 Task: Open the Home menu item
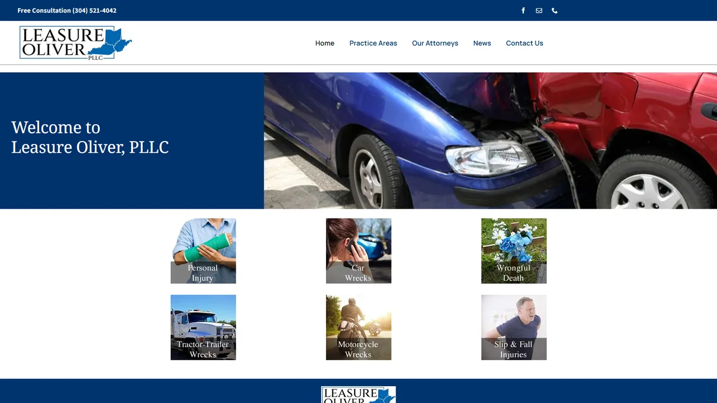point(325,43)
